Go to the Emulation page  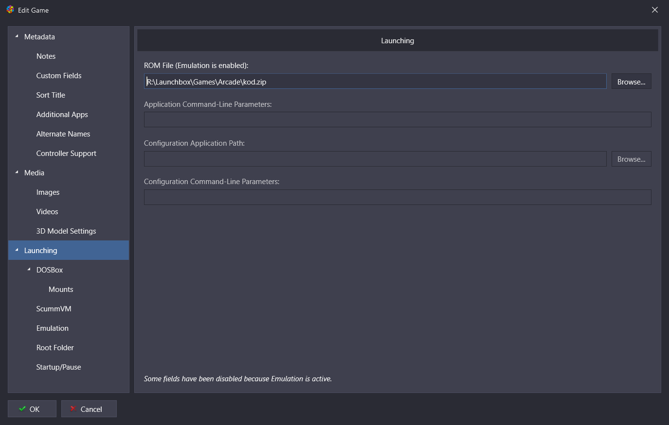pyautogui.click(x=53, y=328)
